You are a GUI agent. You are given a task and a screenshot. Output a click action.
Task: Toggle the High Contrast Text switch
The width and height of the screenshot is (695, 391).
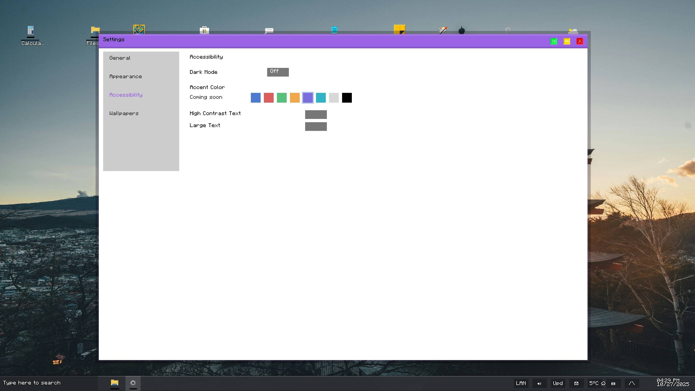(x=316, y=114)
